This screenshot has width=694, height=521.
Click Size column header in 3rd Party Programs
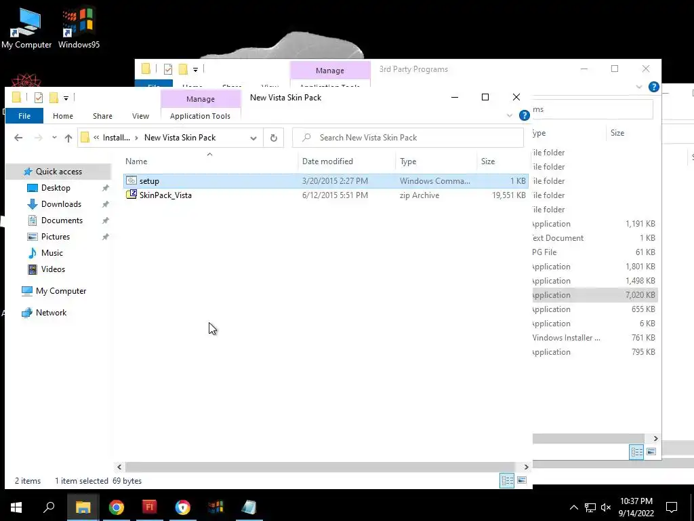(x=617, y=133)
